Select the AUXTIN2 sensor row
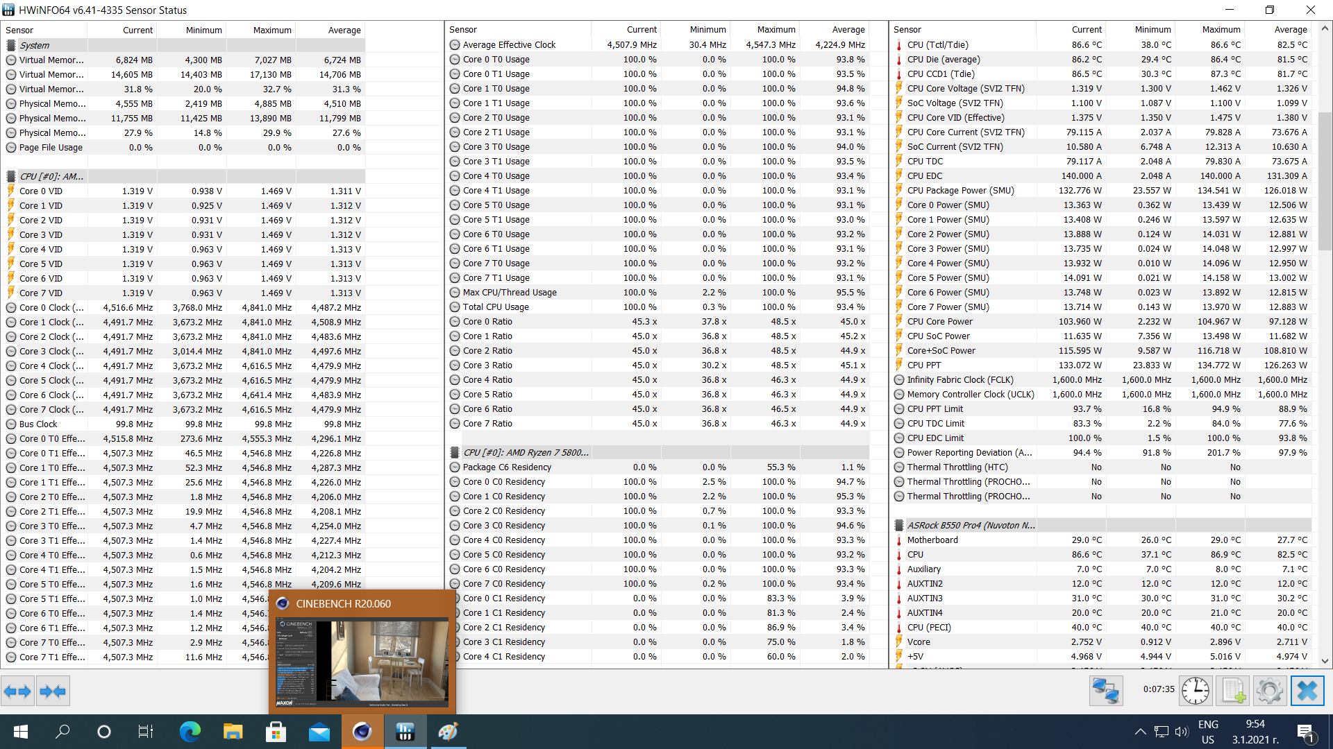This screenshot has height=749, width=1333. 1102,583
